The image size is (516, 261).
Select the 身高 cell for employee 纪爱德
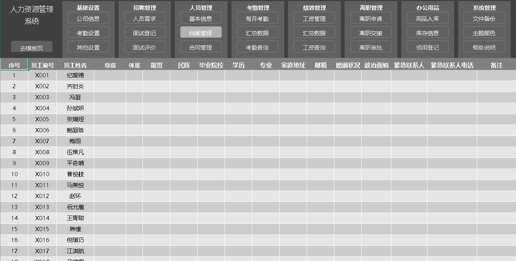pyautogui.click(x=110, y=75)
